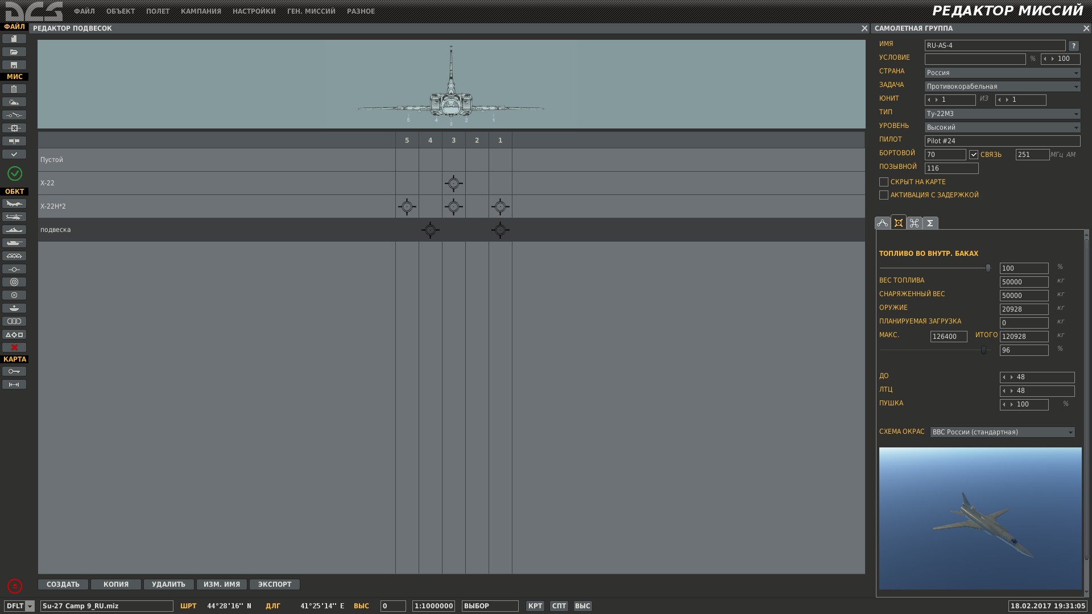This screenshot has width=1092, height=614.
Task: Click the new mission file icon
Action: pos(14,39)
